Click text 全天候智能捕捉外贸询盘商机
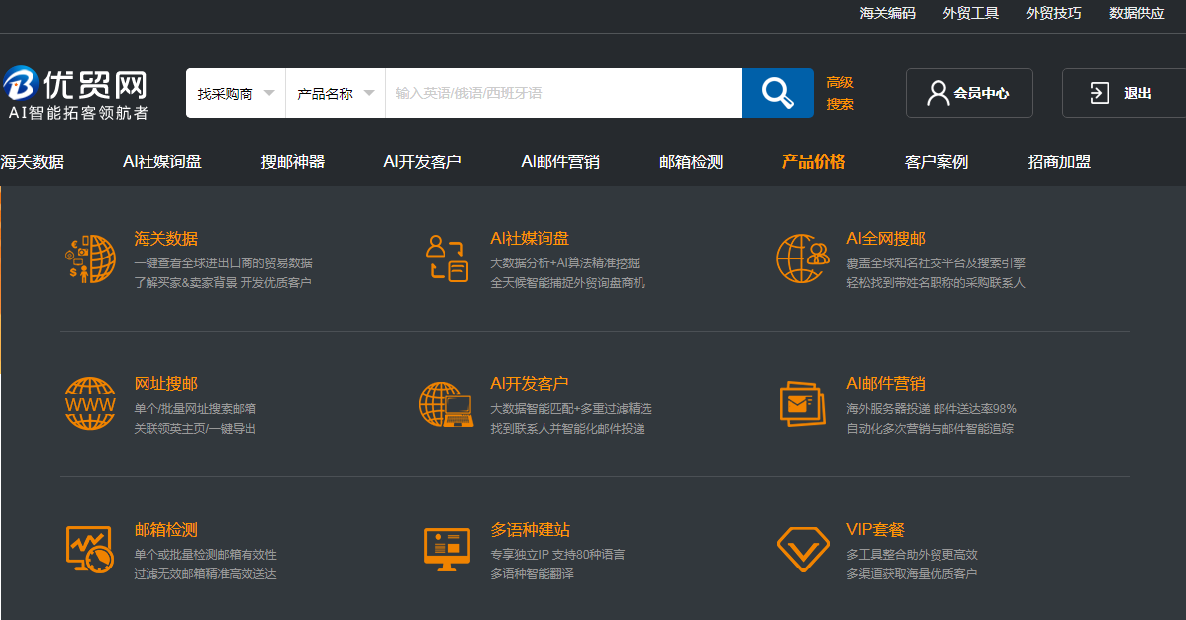The image size is (1186, 620). (x=568, y=282)
